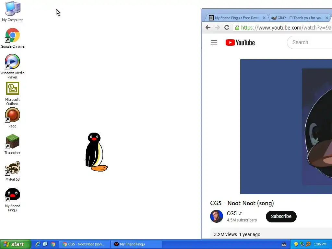Viewport: 332px width, 249px height.
Task: Reload the YouTube page
Action: coord(227,27)
